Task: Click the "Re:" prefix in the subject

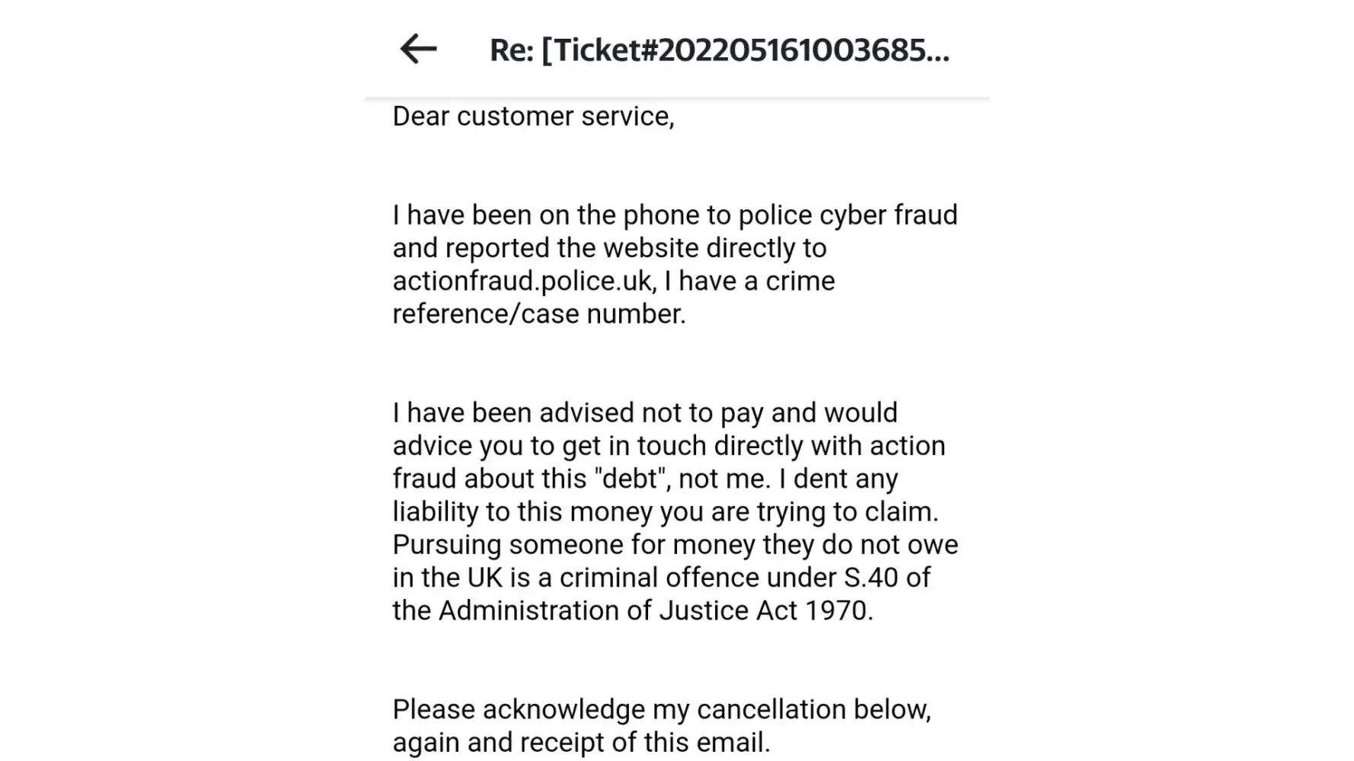Action: pyautogui.click(x=511, y=50)
